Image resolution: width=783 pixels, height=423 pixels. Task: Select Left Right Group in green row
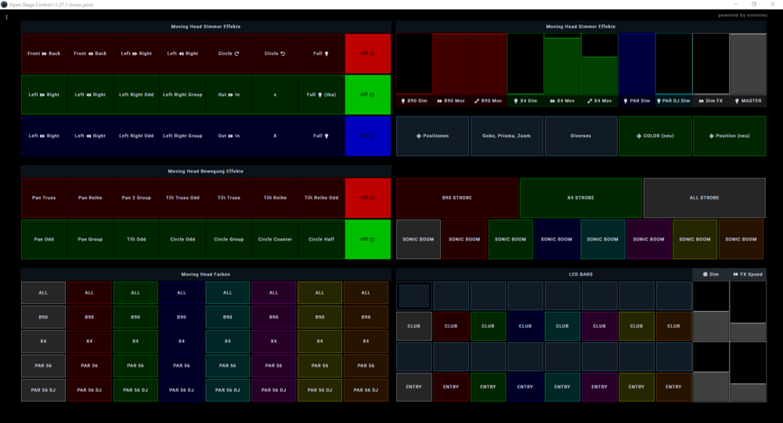tap(182, 94)
